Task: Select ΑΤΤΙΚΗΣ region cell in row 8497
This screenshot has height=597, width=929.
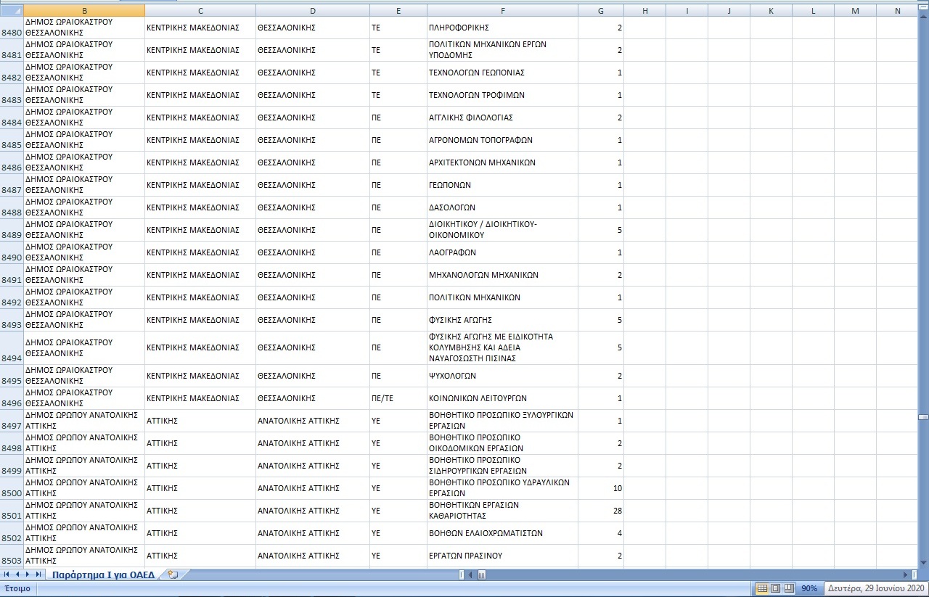Action: tap(200, 421)
